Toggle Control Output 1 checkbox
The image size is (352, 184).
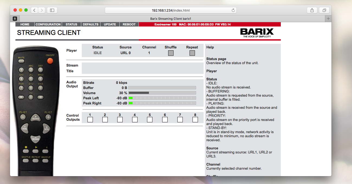(90, 120)
